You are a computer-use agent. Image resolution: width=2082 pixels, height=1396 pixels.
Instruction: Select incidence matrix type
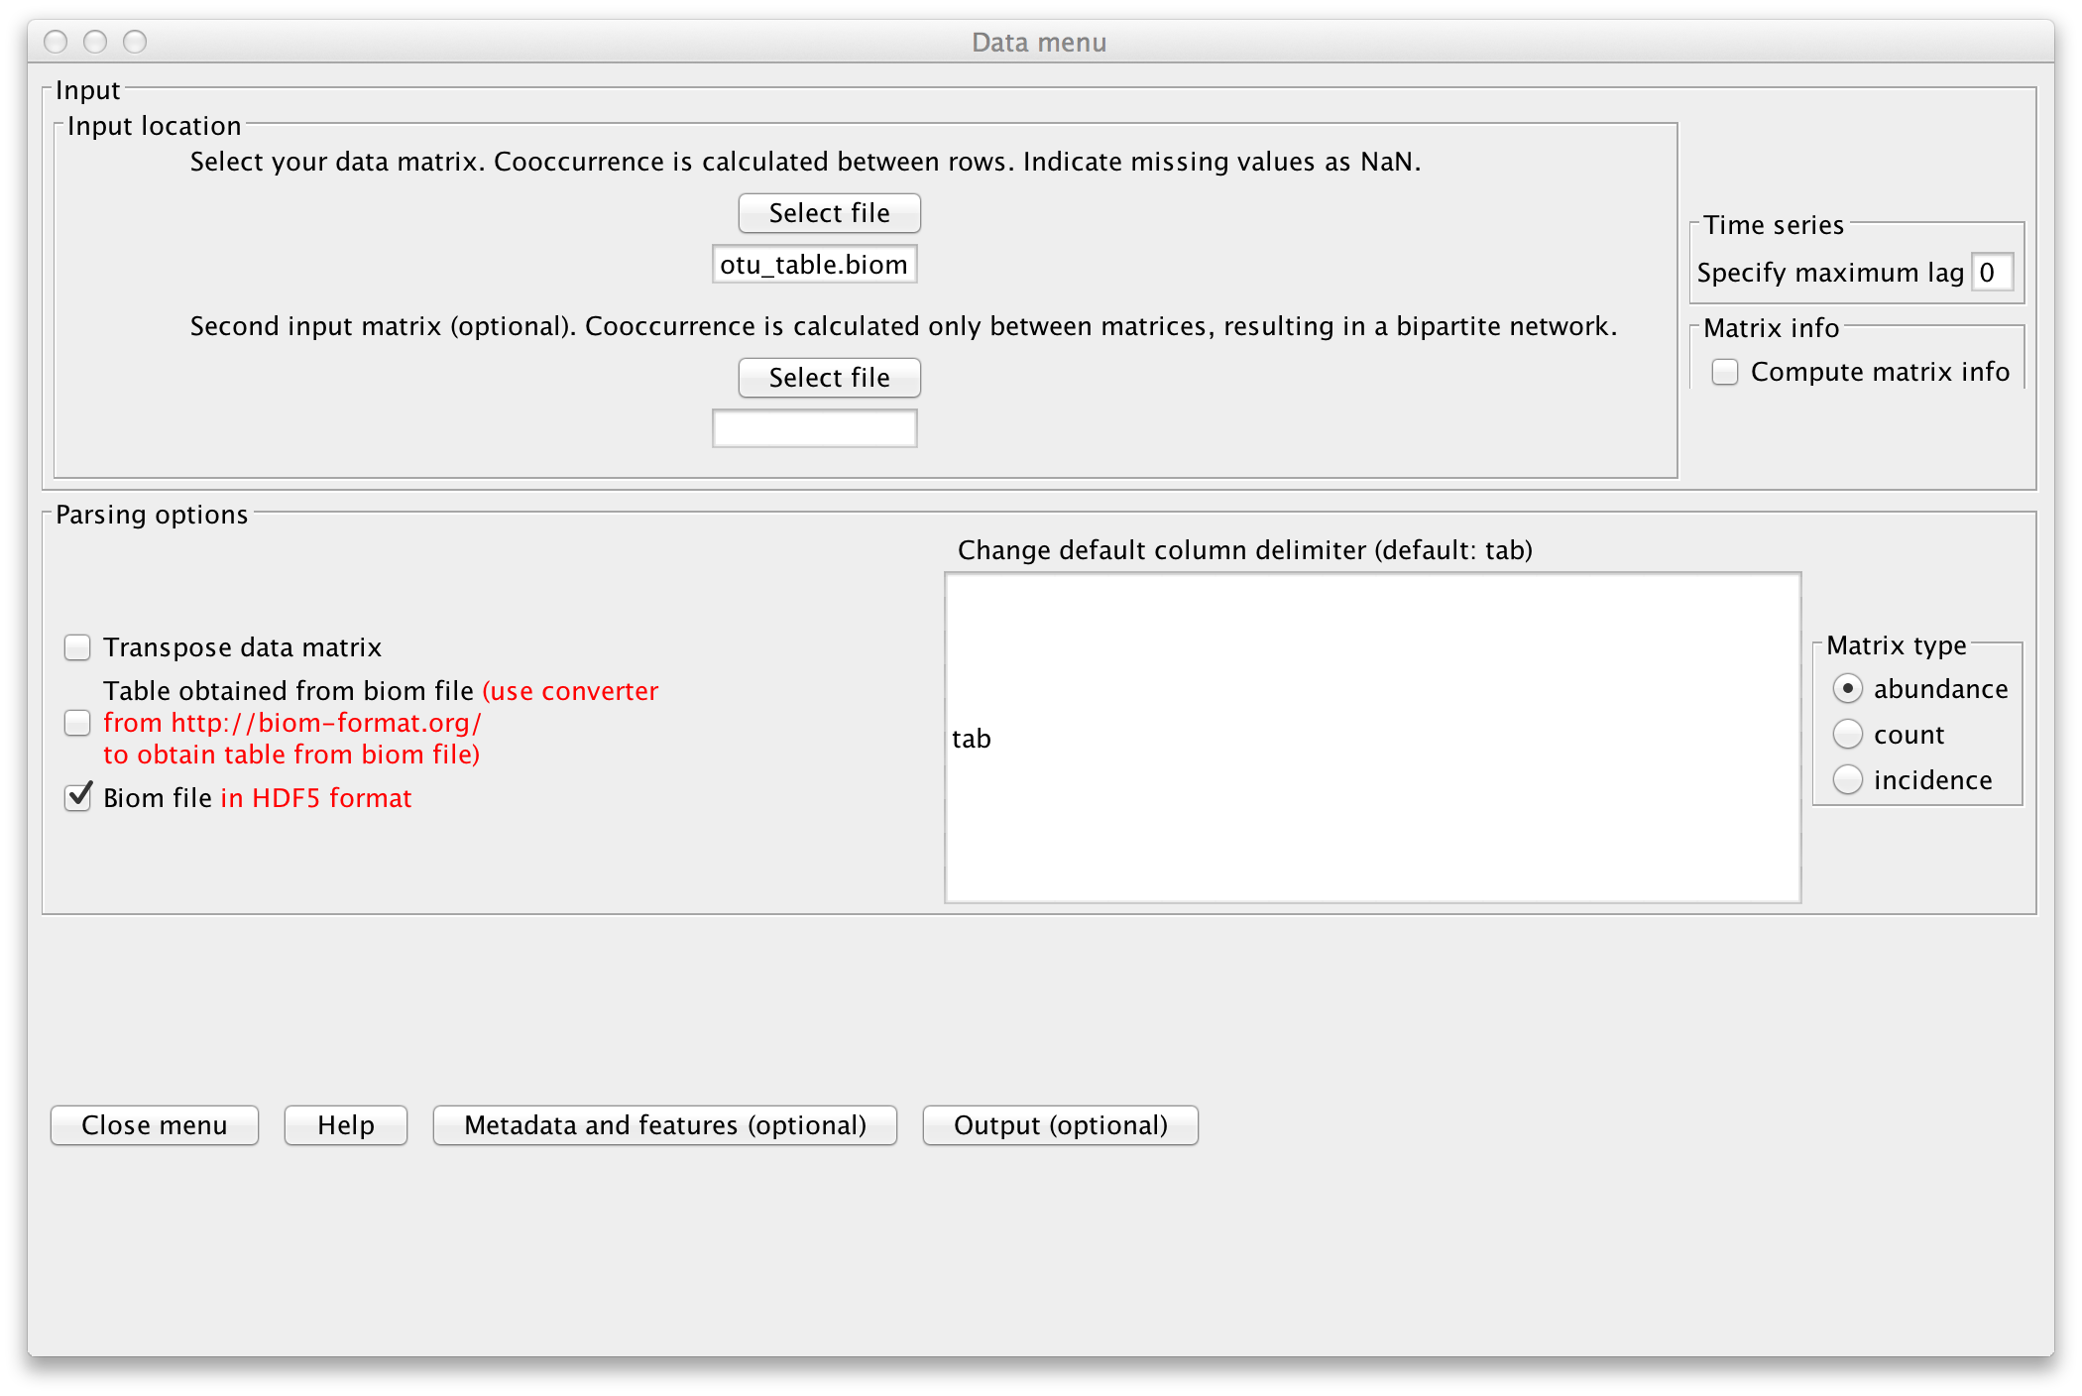coord(1847,780)
